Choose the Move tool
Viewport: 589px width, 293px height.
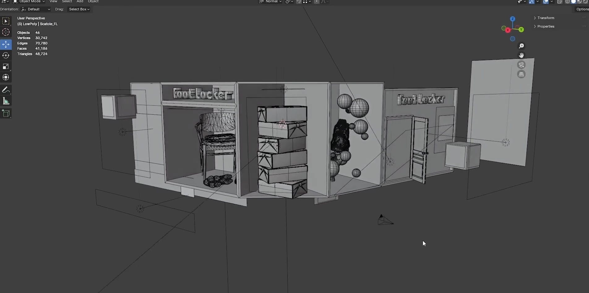pos(6,45)
